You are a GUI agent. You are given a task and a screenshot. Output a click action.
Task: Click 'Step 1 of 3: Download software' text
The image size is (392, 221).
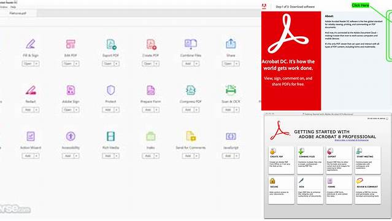click(x=295, y=7)
